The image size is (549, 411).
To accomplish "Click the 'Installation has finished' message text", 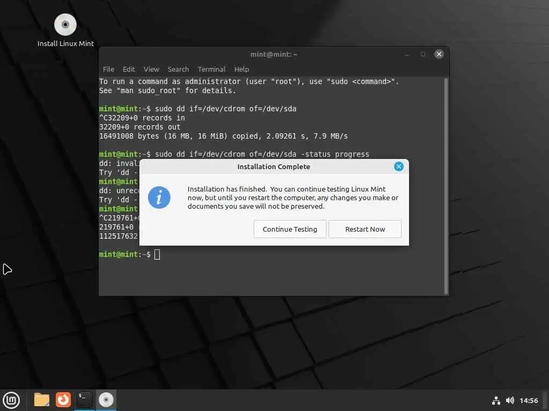I will [x=293, y=197].
